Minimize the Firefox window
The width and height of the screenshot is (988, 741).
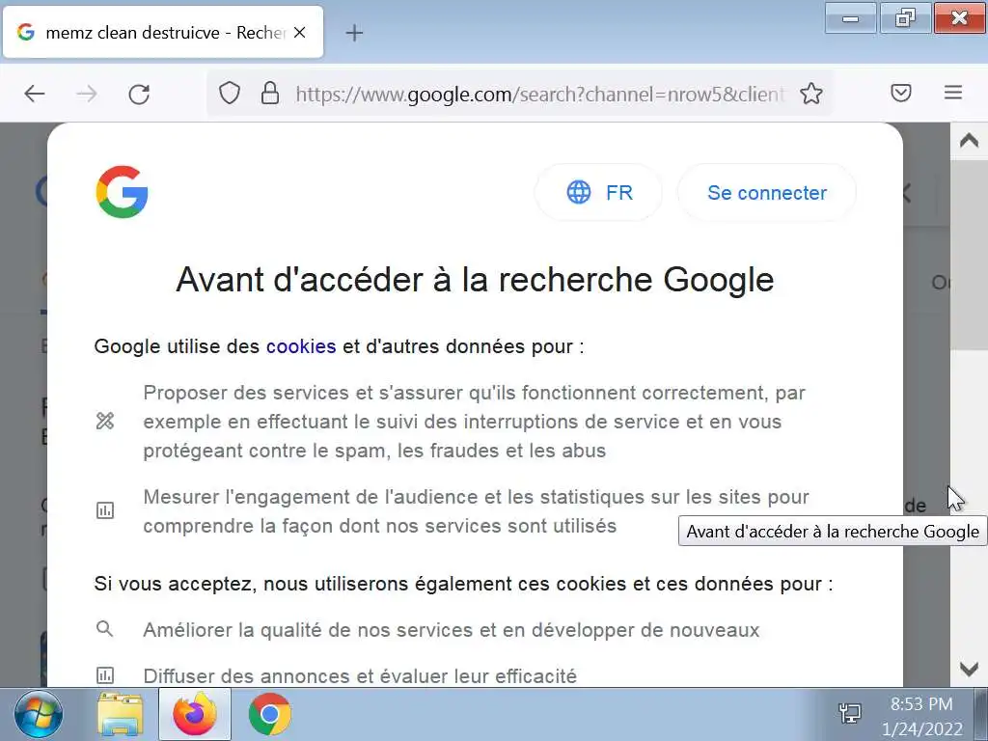pos(851,17)
